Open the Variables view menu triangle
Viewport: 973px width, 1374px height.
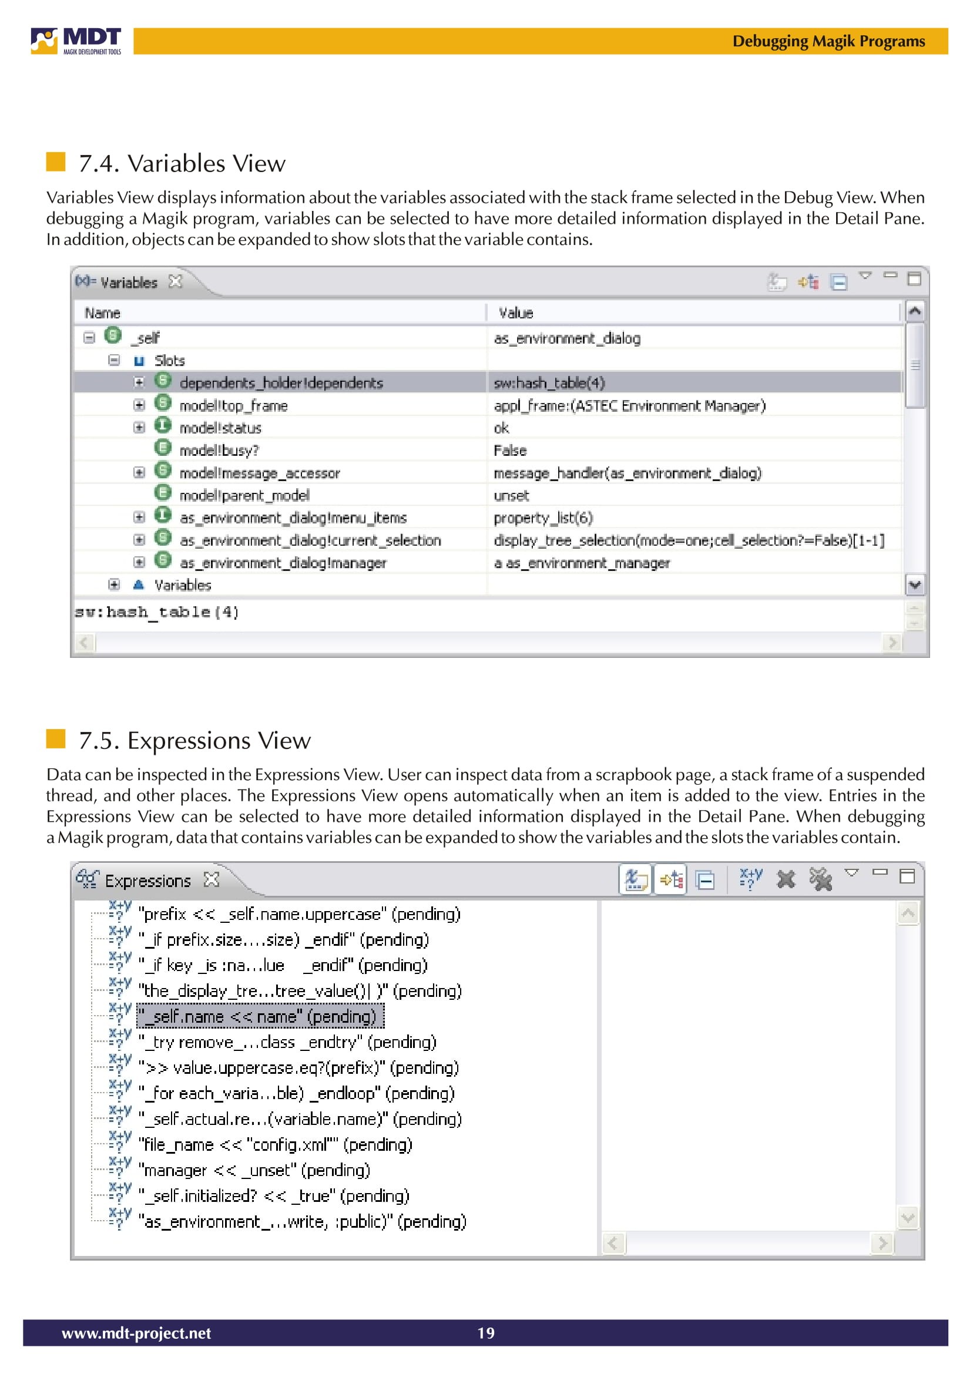click(x=865, y=276)
